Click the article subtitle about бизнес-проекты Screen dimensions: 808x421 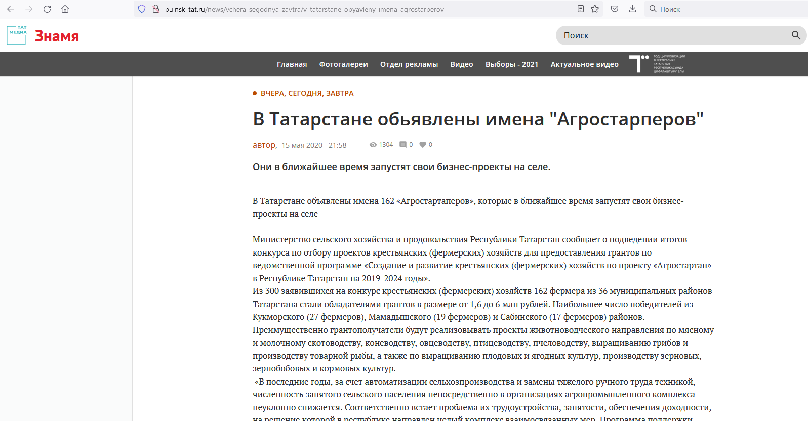(401, 167)
